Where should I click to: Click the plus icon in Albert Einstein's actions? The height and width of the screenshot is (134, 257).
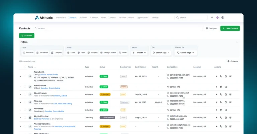(216, 94)
